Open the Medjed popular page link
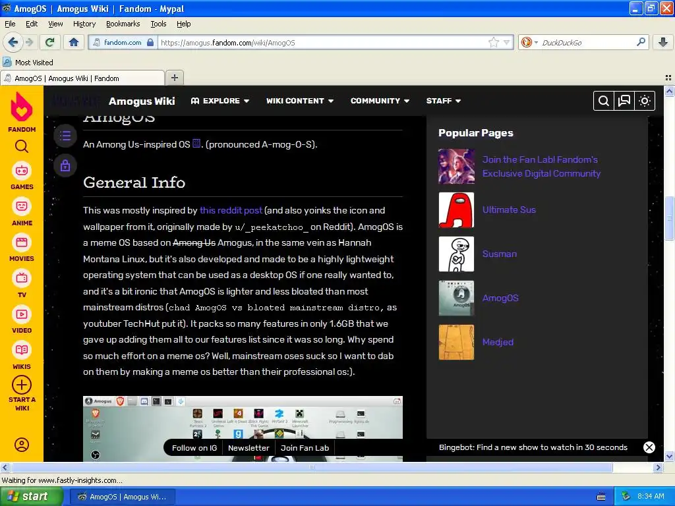The height and width of the screenshot is (506, 675). [498, 342]
